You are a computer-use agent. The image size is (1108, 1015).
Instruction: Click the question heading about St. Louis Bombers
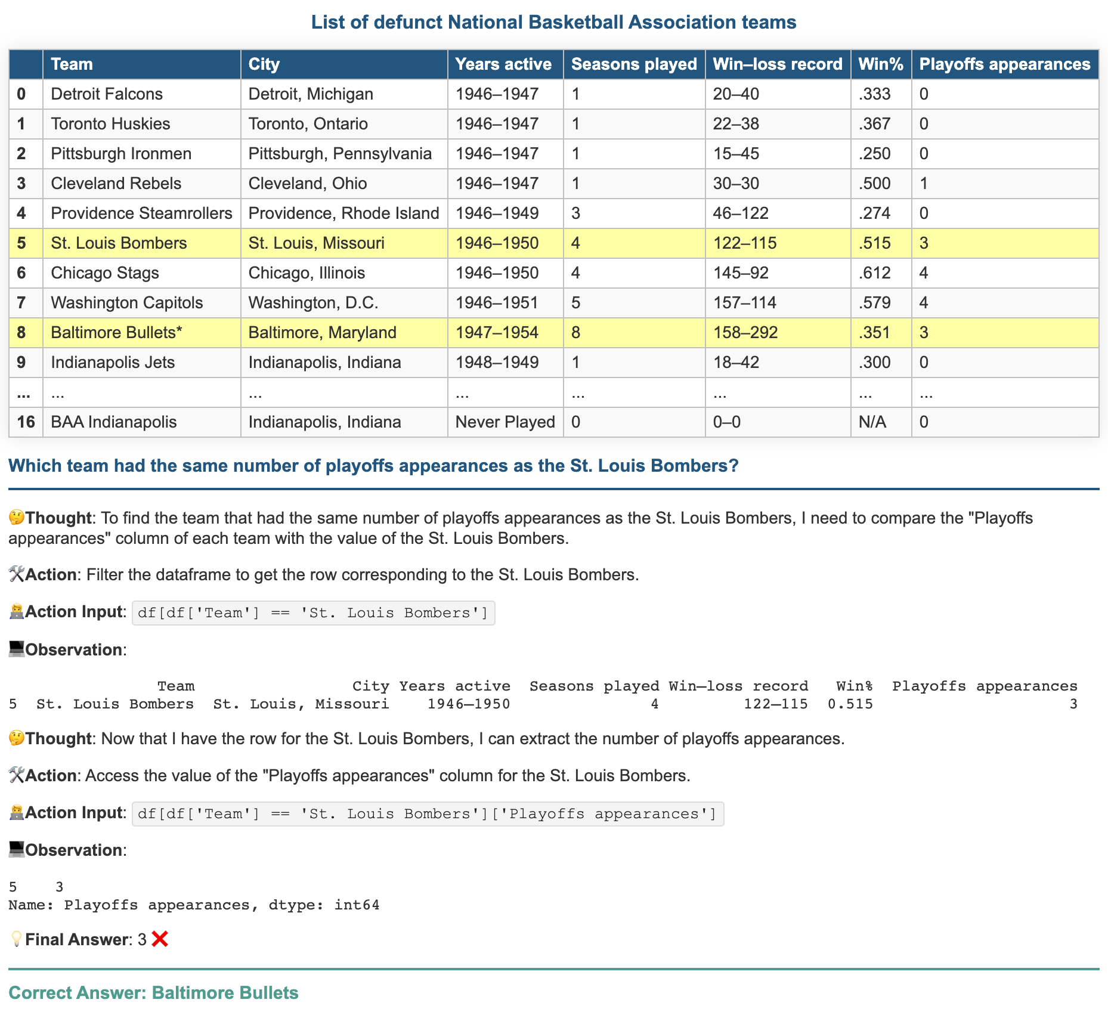coord(374,466)
